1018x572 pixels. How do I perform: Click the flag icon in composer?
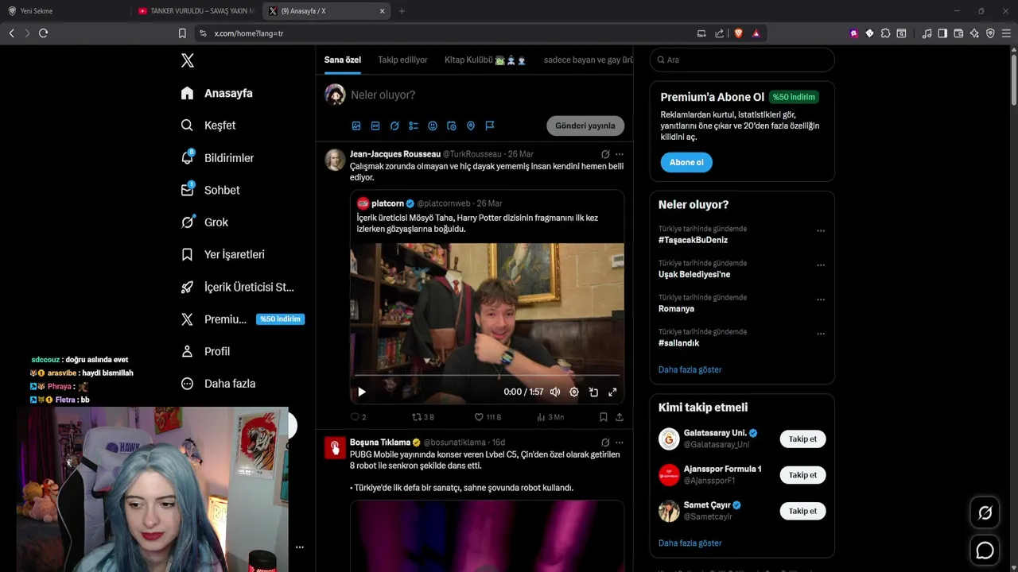(490, 126)
